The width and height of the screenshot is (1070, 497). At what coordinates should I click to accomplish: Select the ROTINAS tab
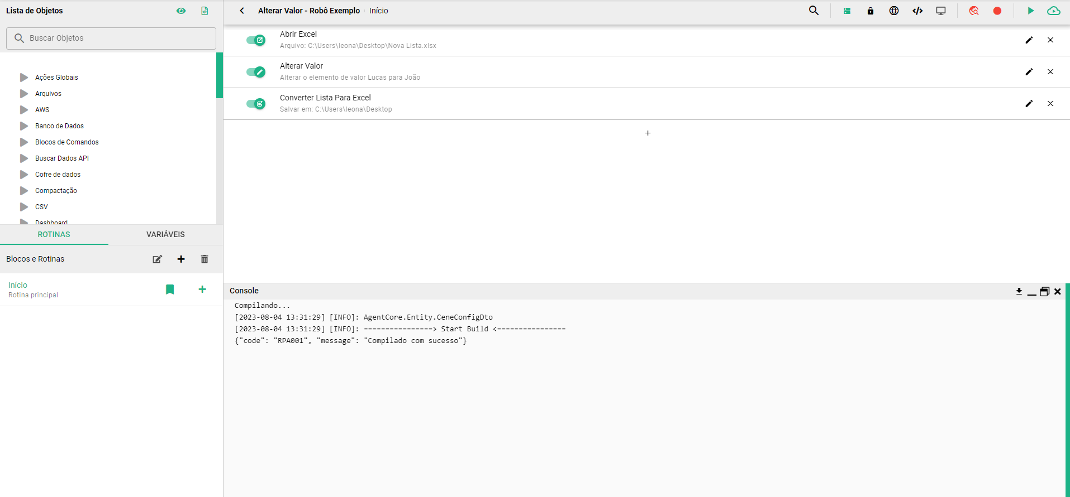coord(54,234)
